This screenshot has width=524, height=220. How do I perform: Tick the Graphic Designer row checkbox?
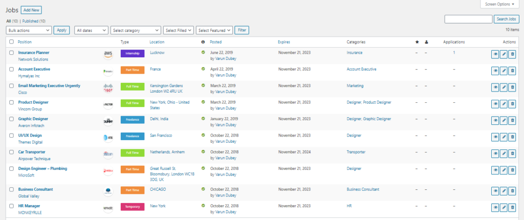tap(12, 119)
